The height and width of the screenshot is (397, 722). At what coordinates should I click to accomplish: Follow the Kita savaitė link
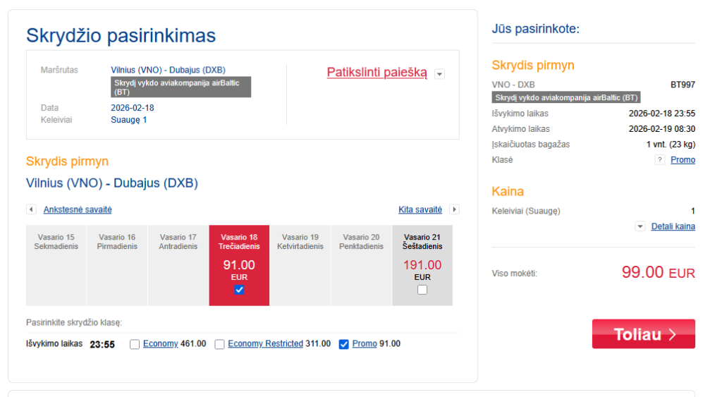[x=420, y=209]
